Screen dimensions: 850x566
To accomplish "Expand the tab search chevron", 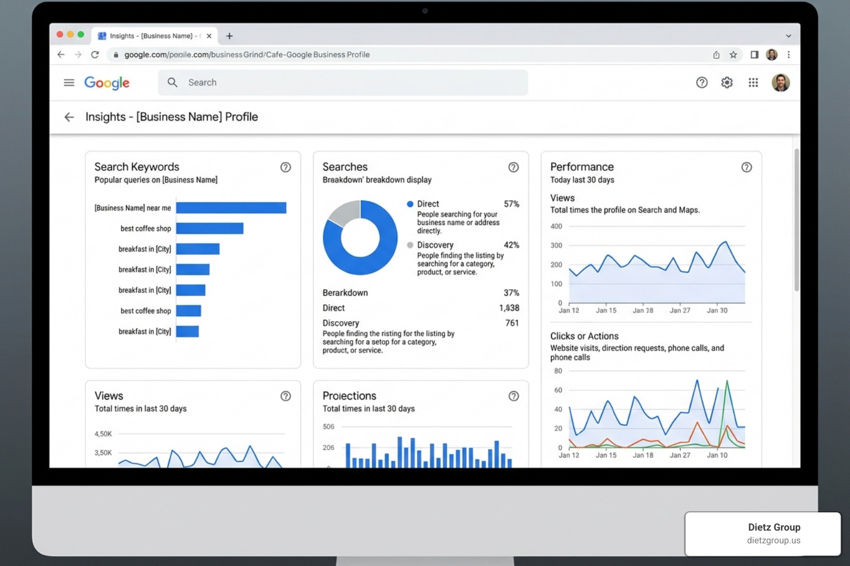I will pyautogui.click(x=789, y=36).
